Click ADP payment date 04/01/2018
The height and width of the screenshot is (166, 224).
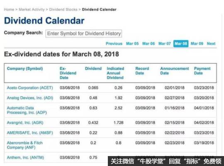click(x=204, y=108)
